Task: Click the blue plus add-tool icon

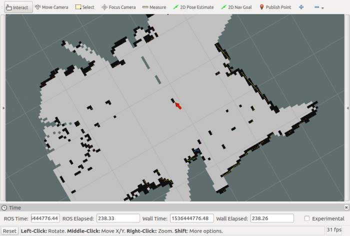Action: pos(301,7)
